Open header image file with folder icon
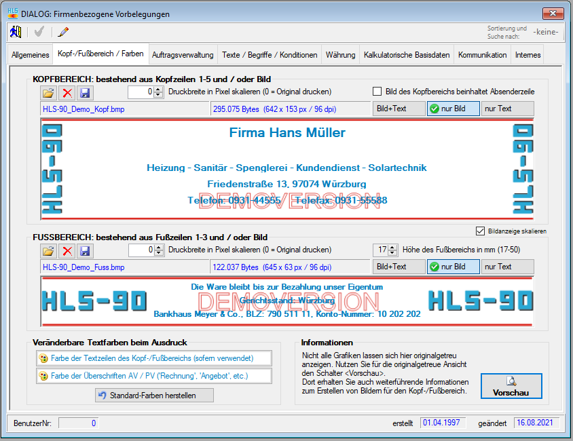The image size is (573, 441). tap(48, 92)
